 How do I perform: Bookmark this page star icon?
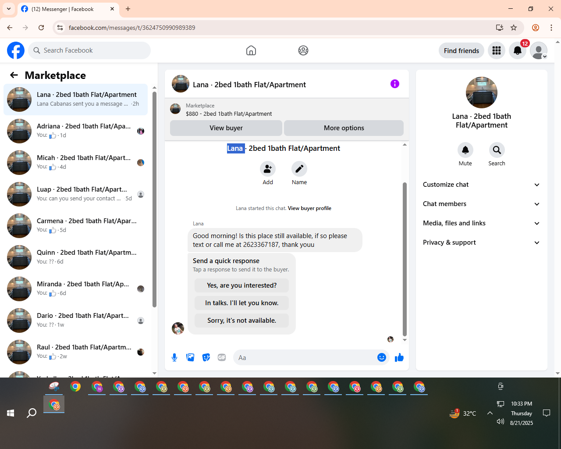tap(514, 28)
